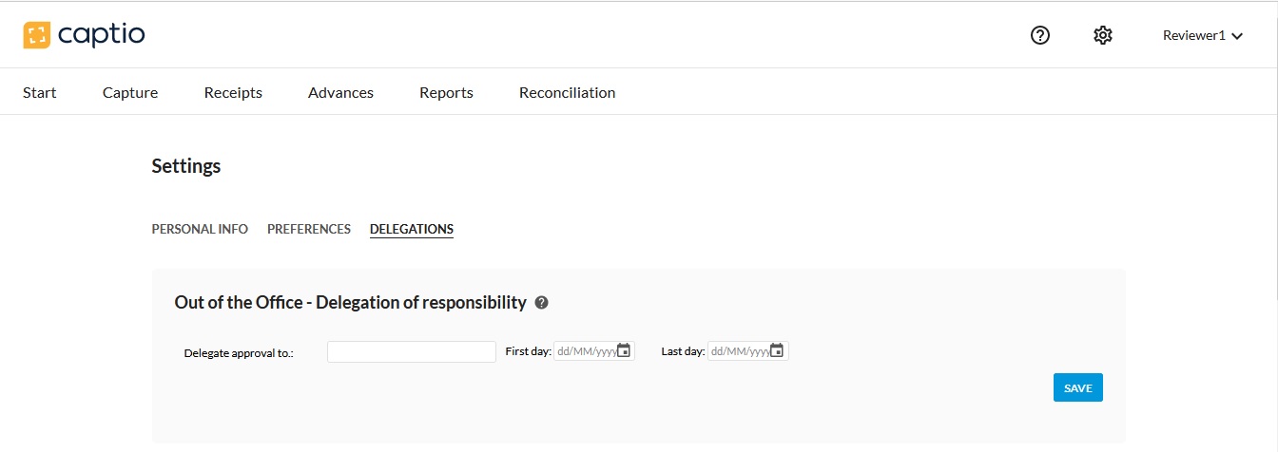The height and width of the screenshot is (452, 1278).
Task: Go to Reports
Action: click(446, 93)
